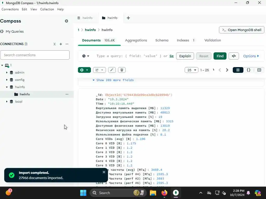This screenshot has width=266, height=199.
Task: Click the Generate query link
Action: (x=171, y=56)
